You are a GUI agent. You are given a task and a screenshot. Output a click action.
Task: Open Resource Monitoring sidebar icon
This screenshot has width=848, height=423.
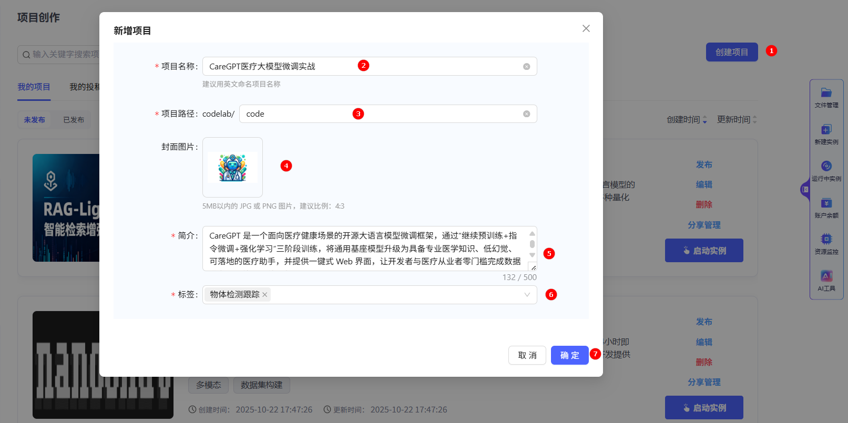coord(826,244)
